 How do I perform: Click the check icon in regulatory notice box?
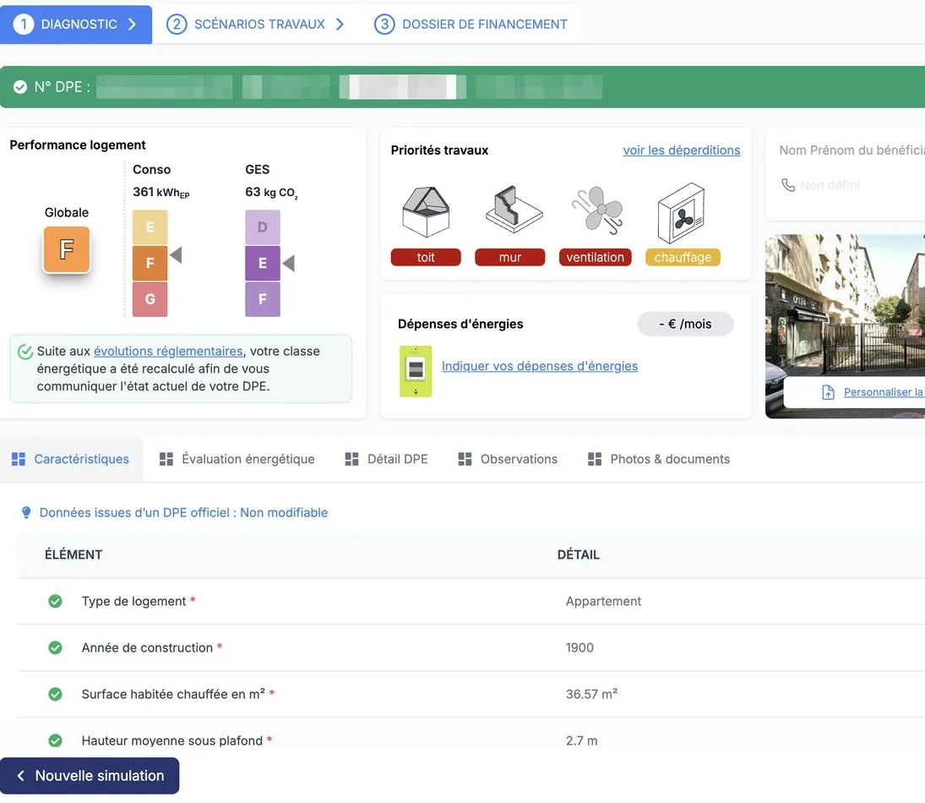pos(25,352)
